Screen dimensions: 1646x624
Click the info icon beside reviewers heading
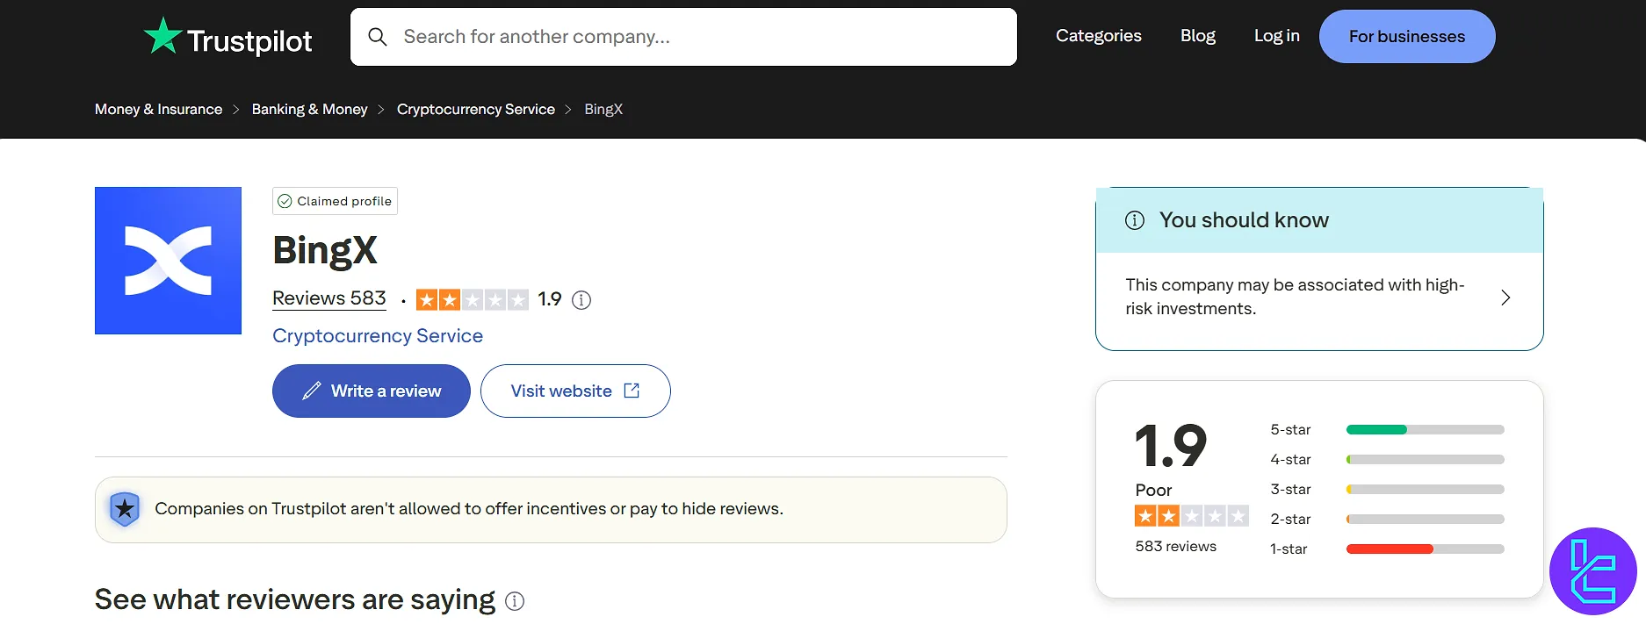click(515, 601)
